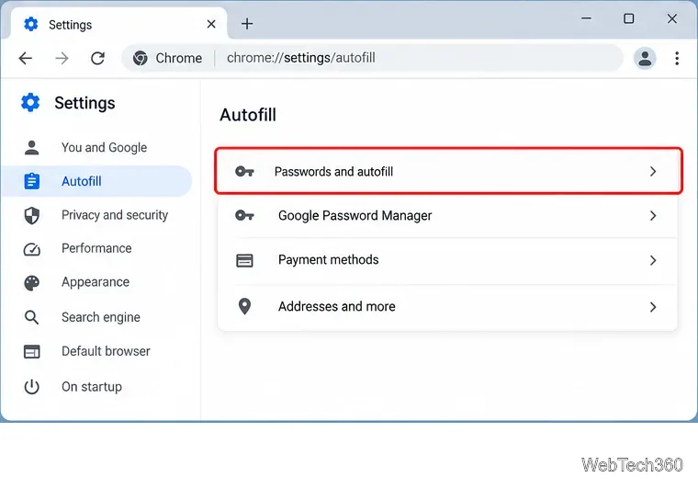Image resolution: width=698 pixels, height=489 pixels.
Task: Go to Performance settings
Action: [x=96, y=248]
